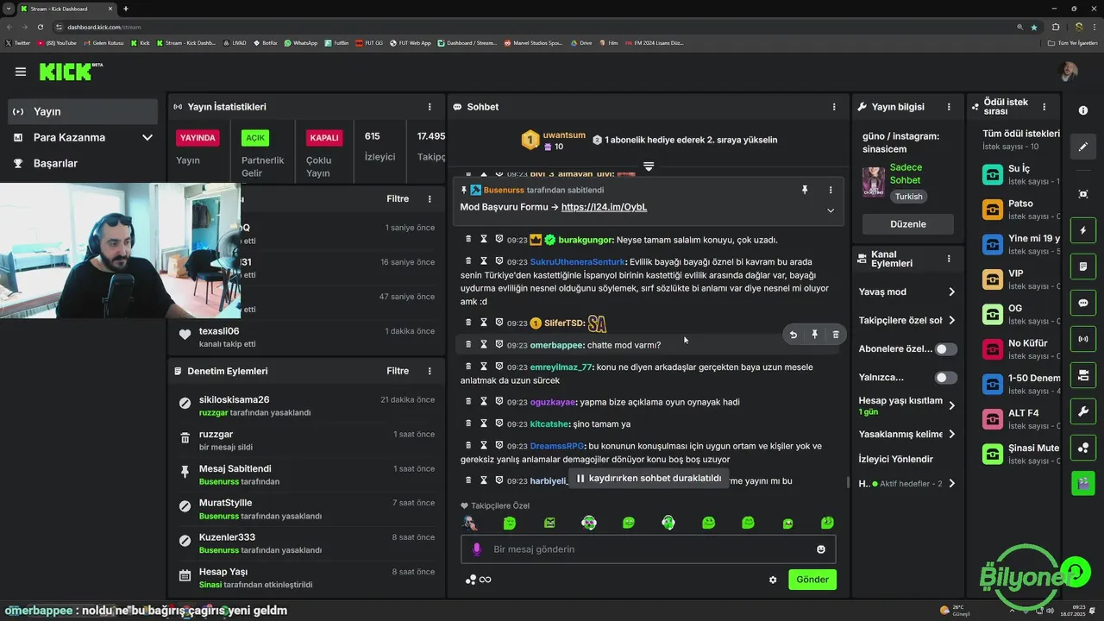Screen dimensions: 1104x621
Task: Click Düzenle in Yayın bilgisi panel
Action: click(908, 224)
